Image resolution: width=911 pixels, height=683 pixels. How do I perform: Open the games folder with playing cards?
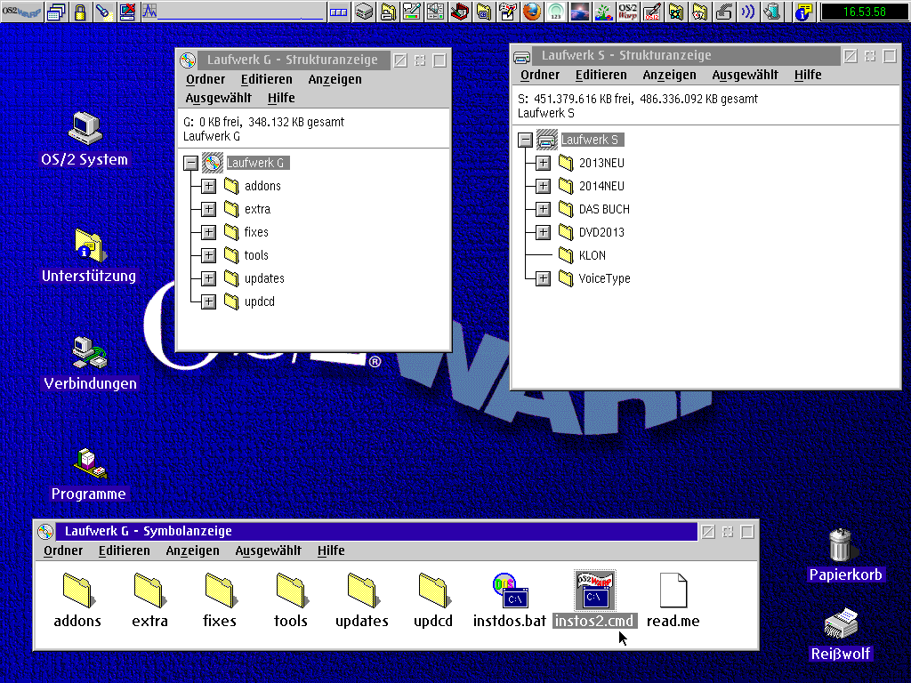pos(700,12)
